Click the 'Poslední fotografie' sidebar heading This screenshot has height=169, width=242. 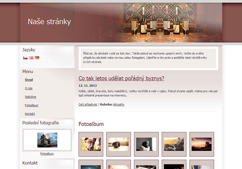[x=41, y=123]
